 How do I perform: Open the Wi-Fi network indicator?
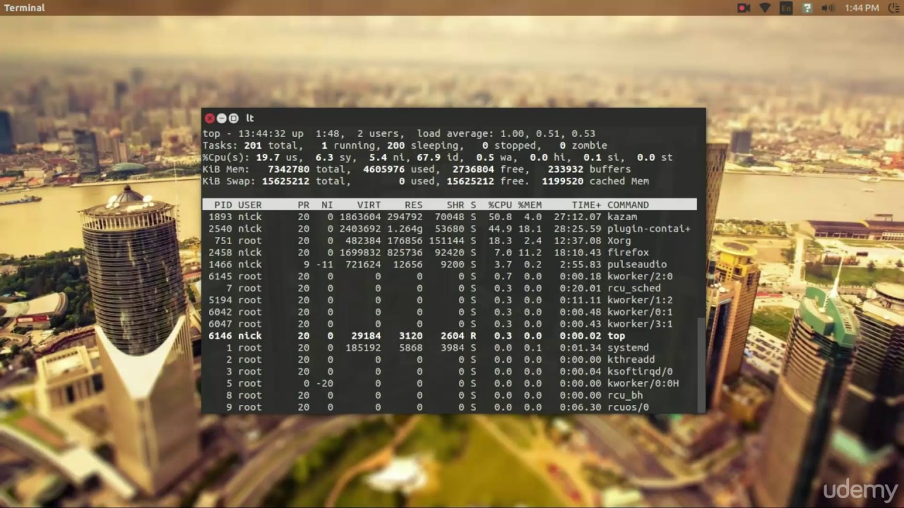pyautogui.click(x=765, y=8)
